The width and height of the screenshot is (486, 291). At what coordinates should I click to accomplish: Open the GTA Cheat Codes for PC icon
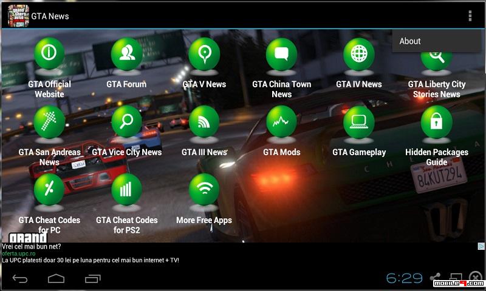point(49,190)
